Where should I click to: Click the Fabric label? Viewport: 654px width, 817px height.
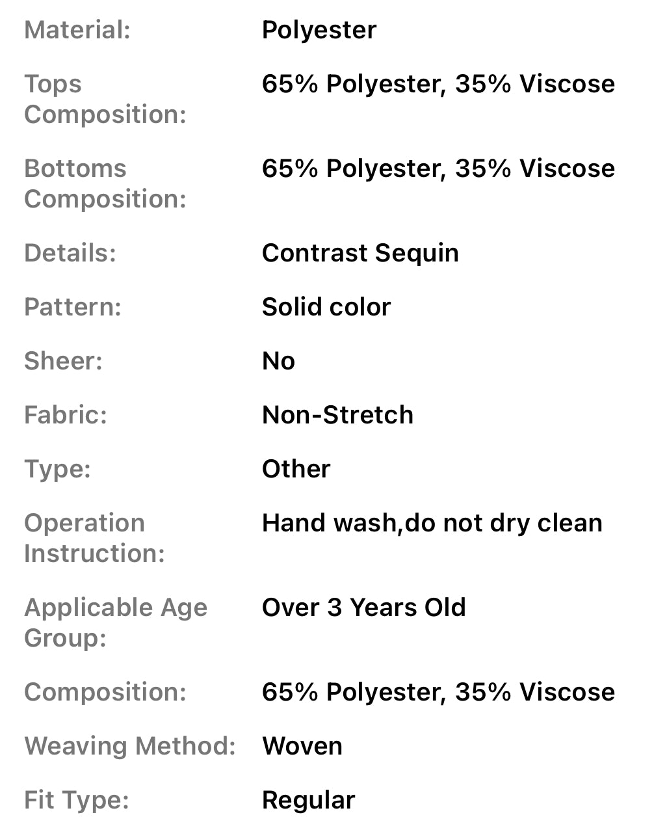pos(66,415)
